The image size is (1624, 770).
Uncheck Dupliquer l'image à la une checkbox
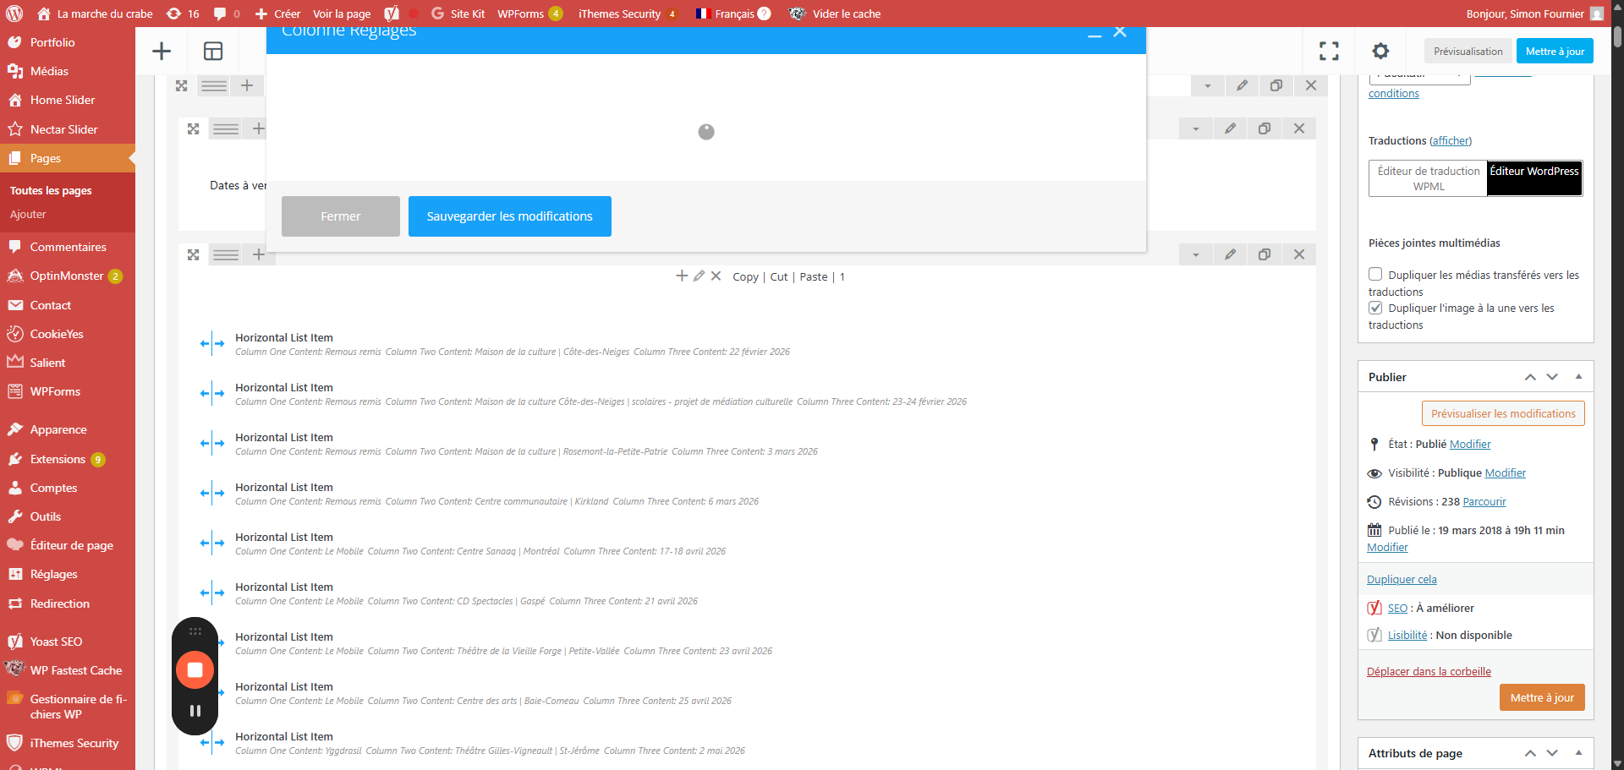1375,308
